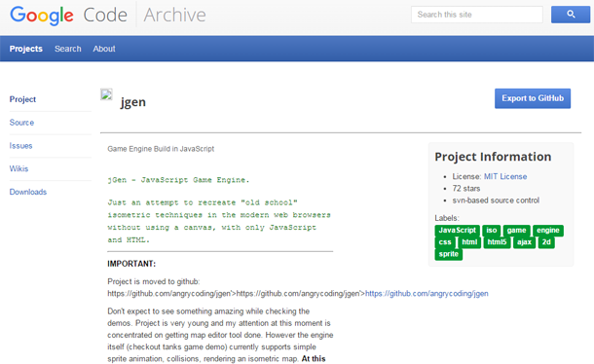
Task: Click the Project Information heading
Action: coord(493,157)
